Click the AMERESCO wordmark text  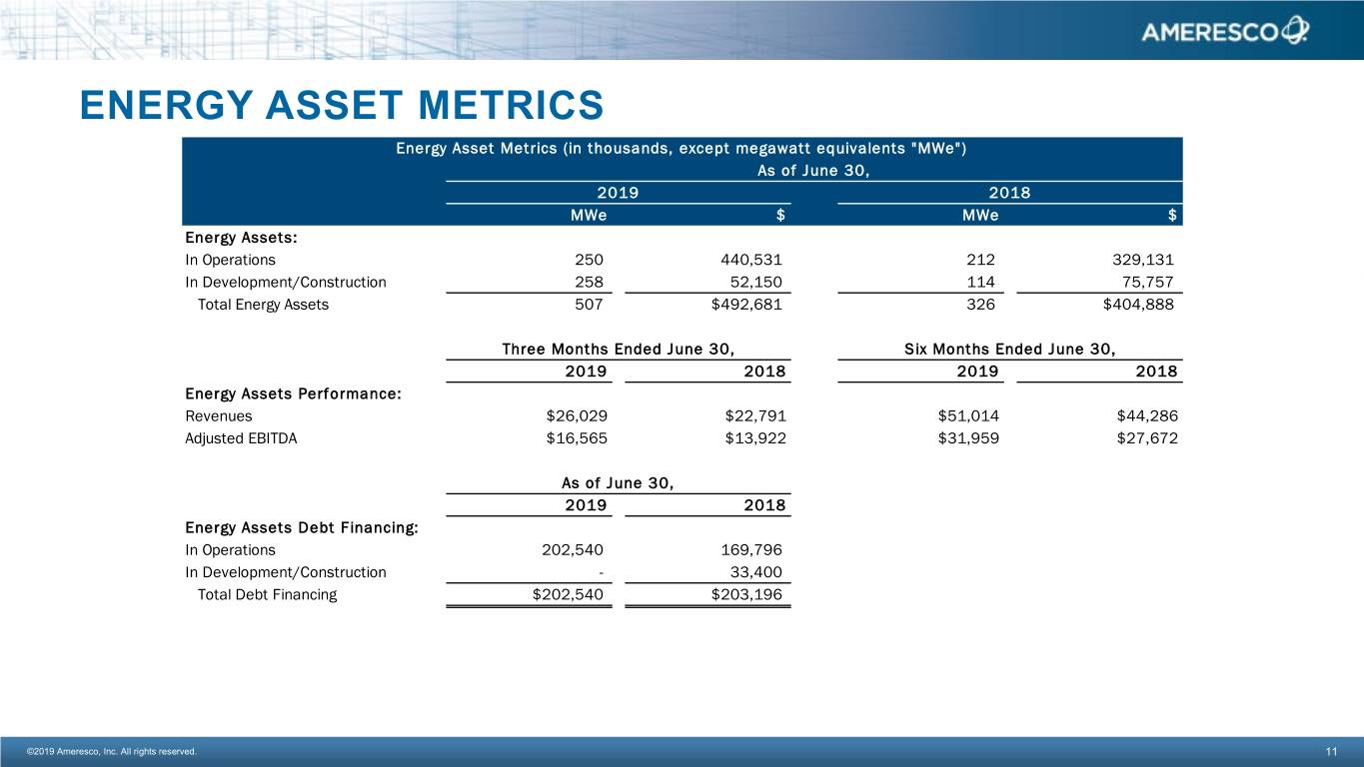click(x=1210, y=33)
